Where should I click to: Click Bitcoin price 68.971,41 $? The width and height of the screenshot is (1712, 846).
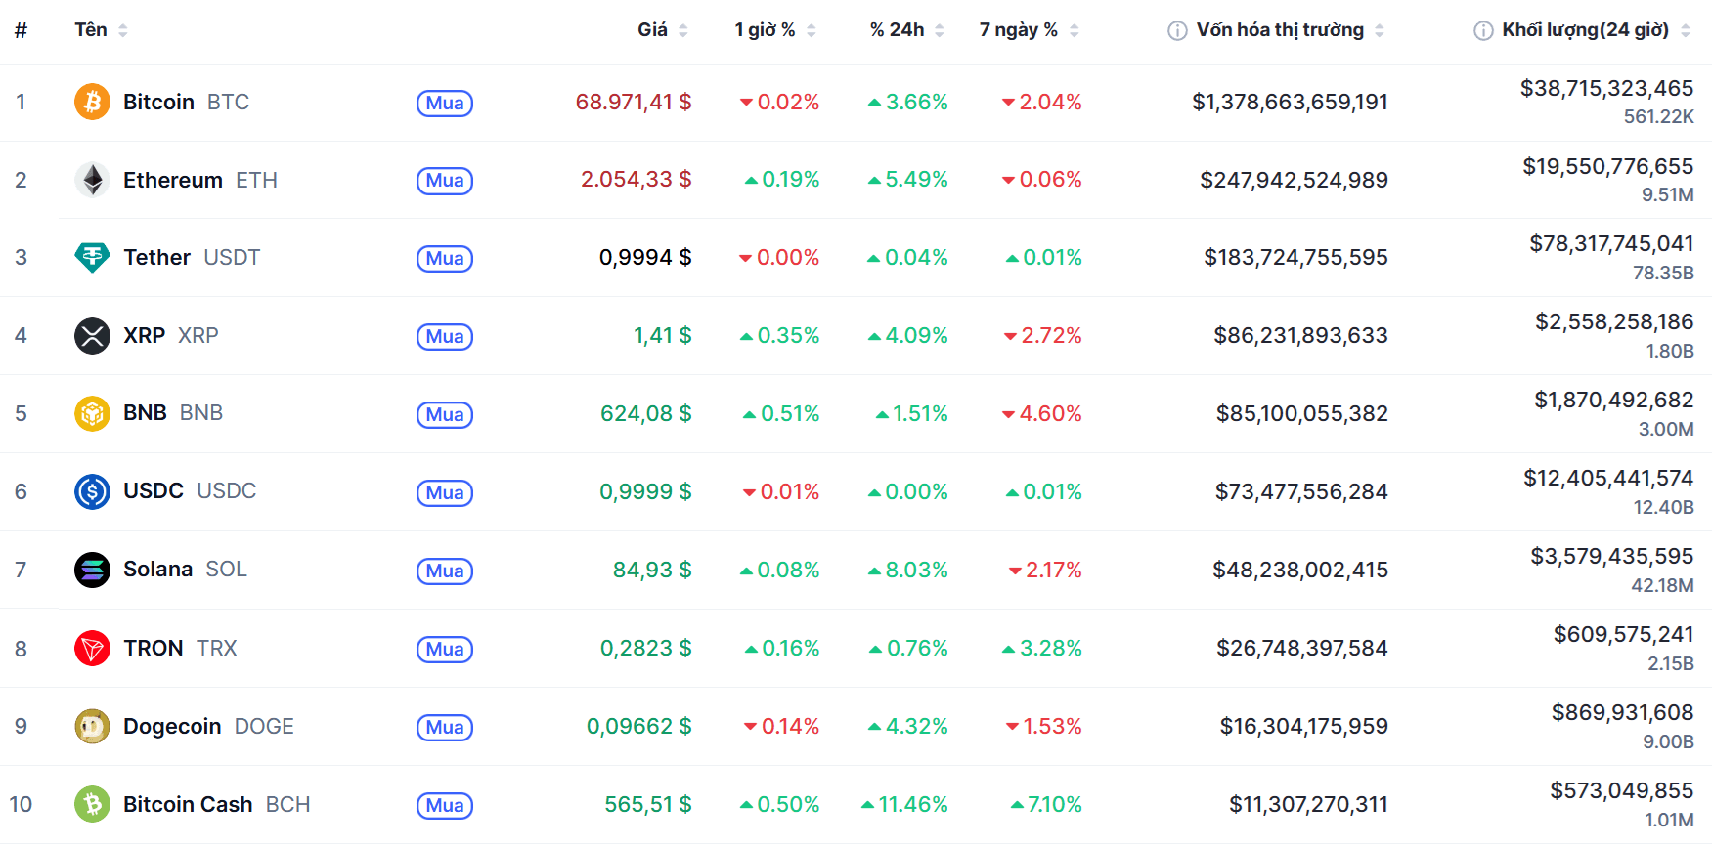(x=634, y=102)
